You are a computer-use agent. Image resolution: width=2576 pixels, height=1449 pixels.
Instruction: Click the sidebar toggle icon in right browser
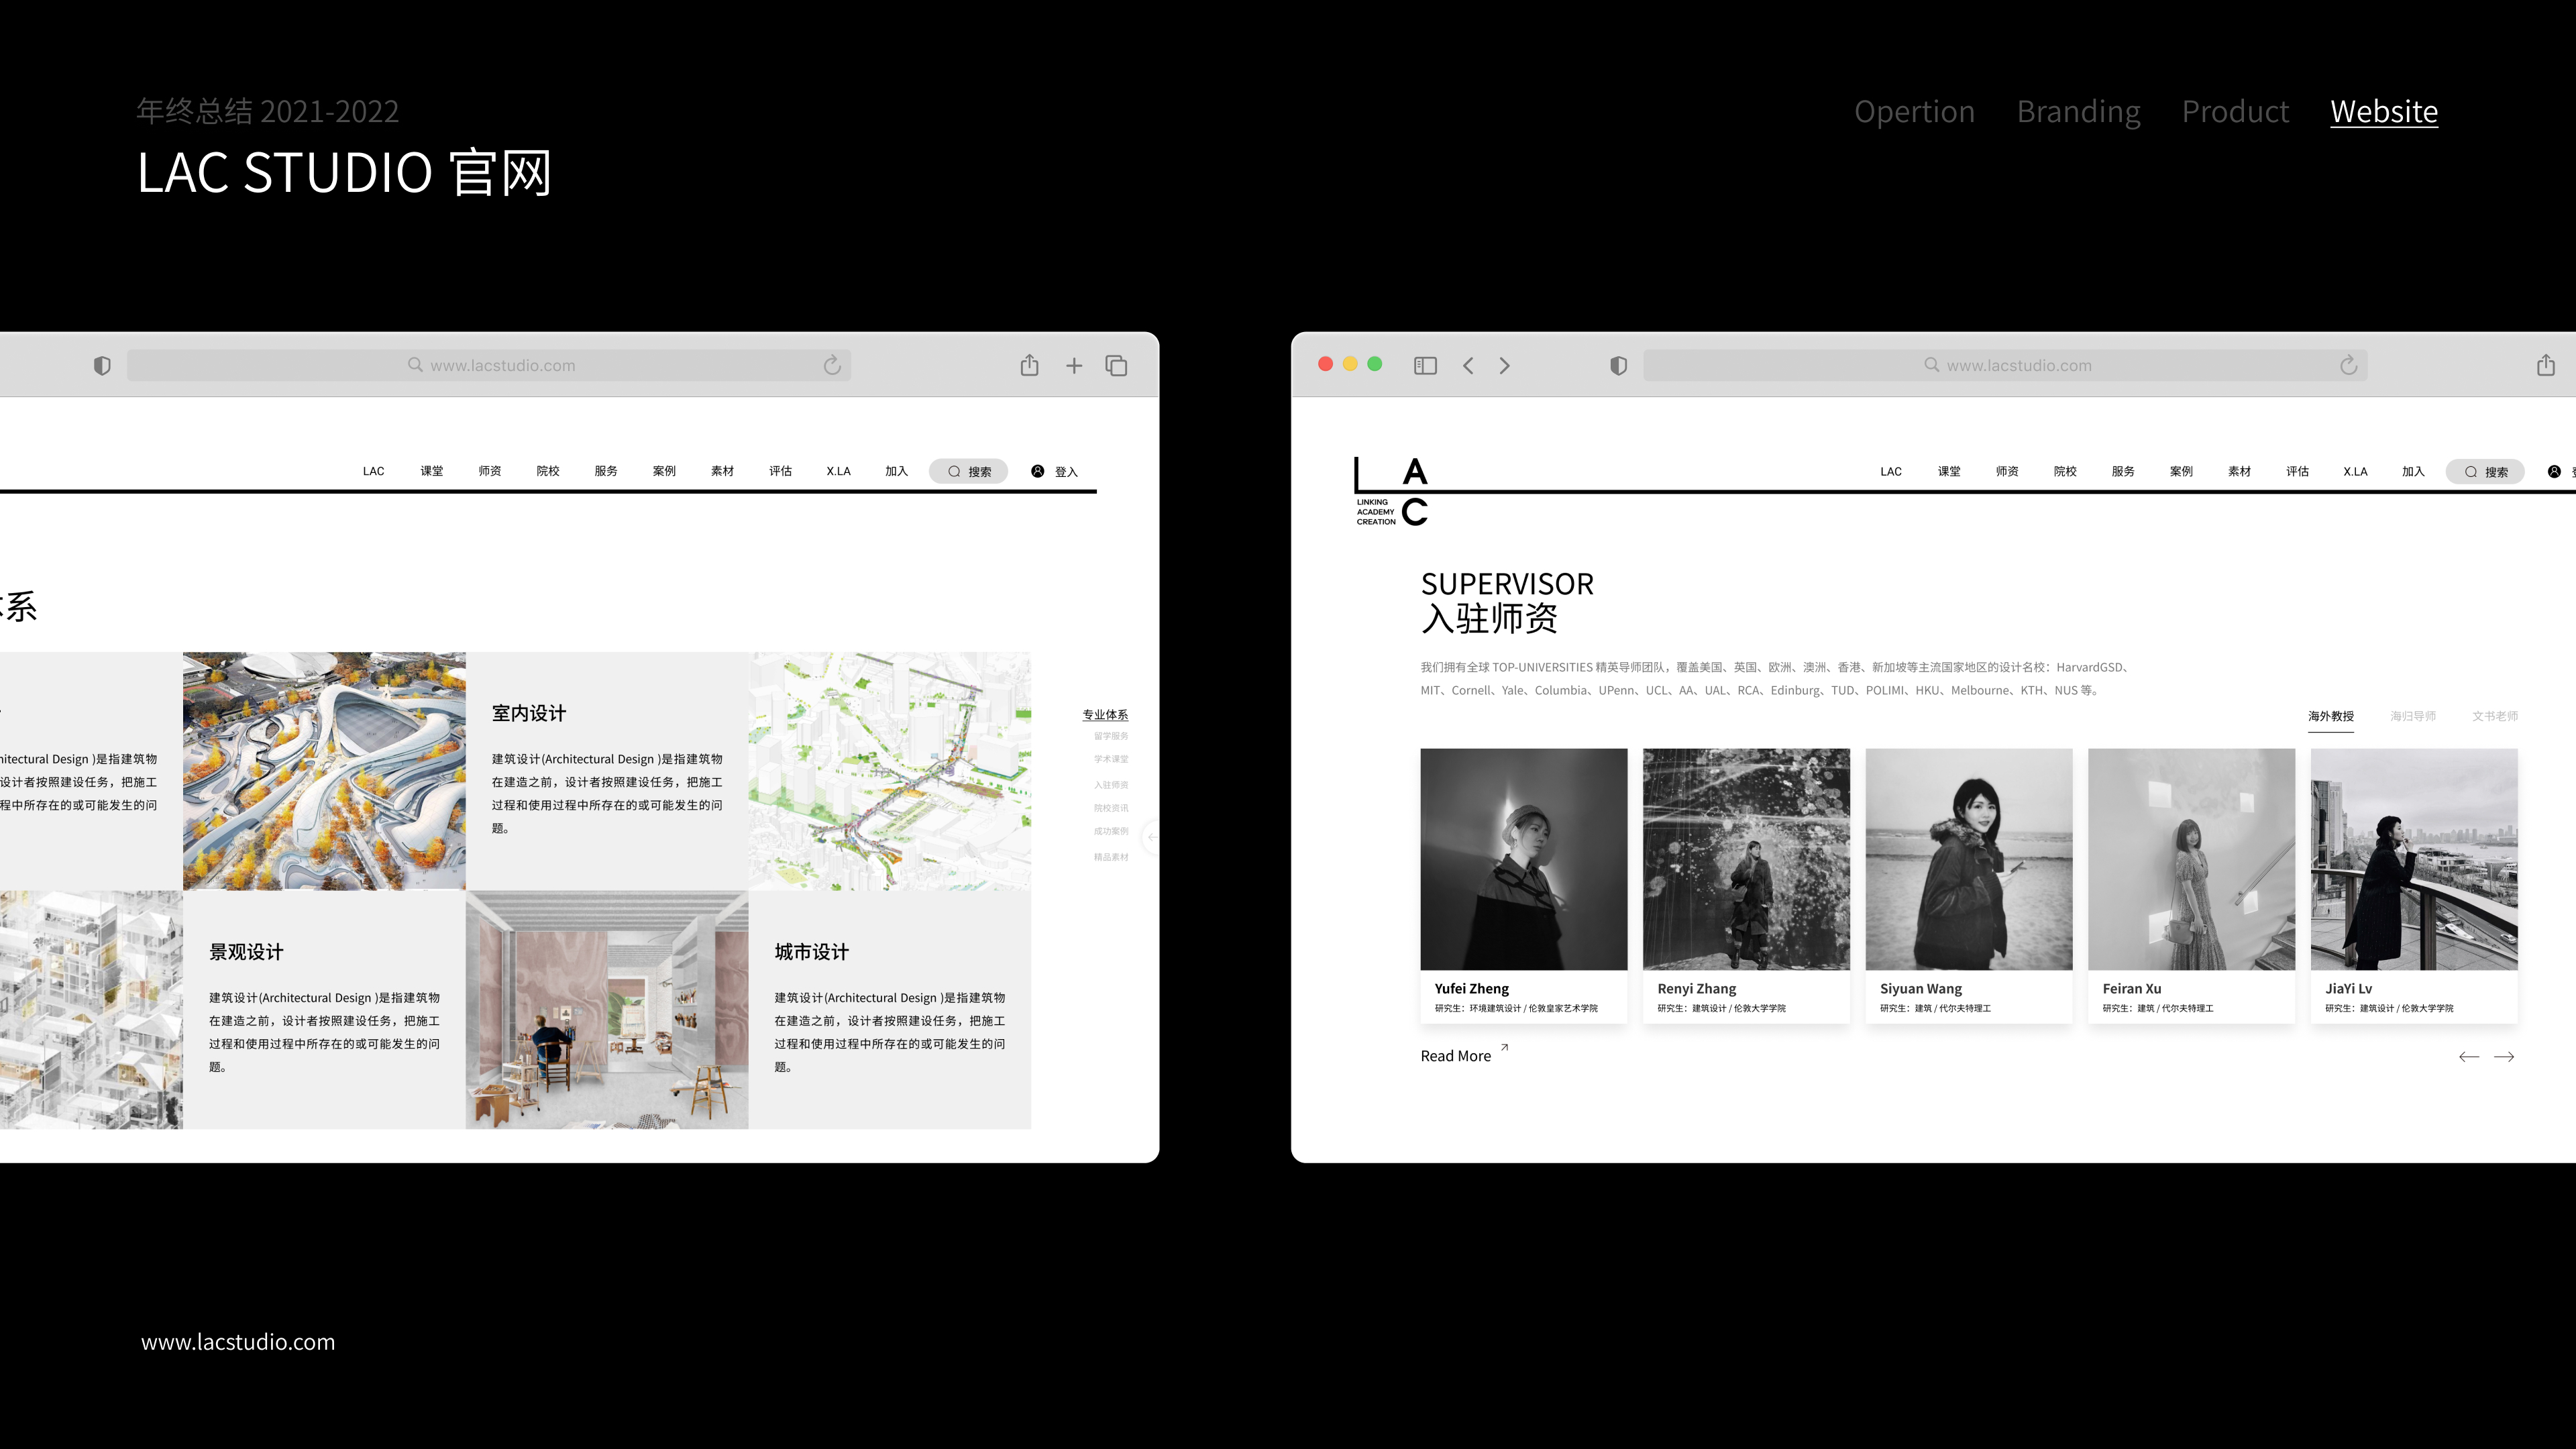(x=1425, y=366)
